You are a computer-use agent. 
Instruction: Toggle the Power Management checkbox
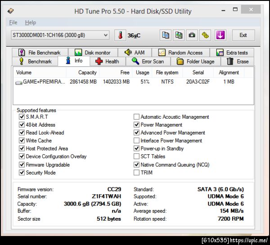136,125
